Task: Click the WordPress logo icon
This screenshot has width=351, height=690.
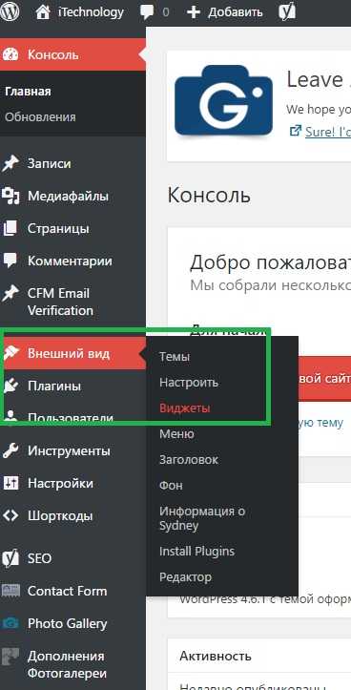Action: 10,12
